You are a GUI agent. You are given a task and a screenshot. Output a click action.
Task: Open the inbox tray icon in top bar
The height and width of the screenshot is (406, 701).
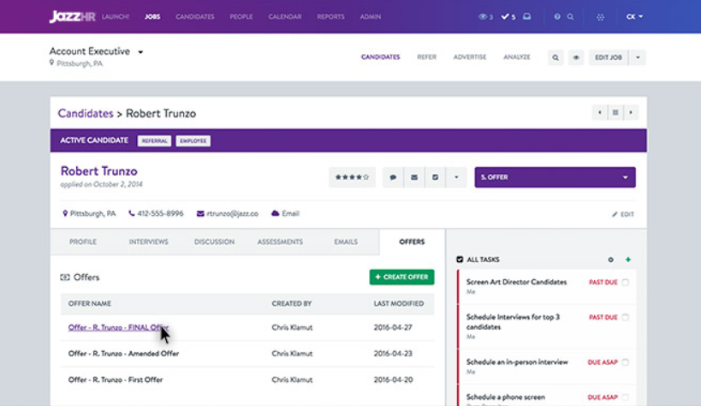527,16
